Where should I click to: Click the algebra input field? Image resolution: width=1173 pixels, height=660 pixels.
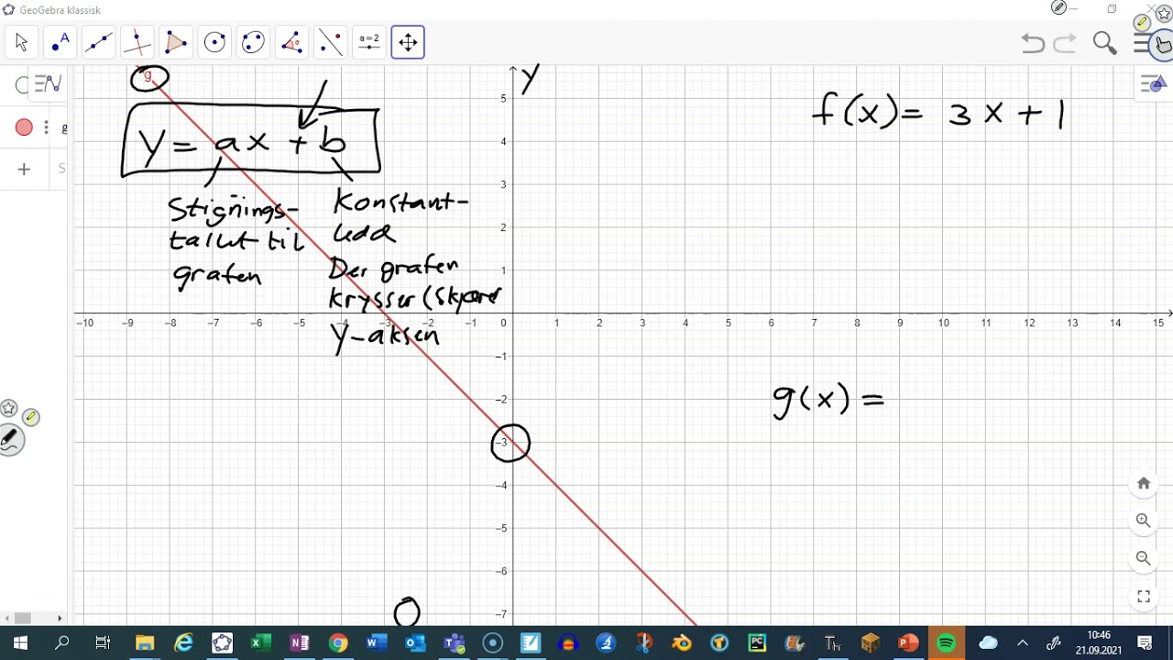tap(60, 169)
